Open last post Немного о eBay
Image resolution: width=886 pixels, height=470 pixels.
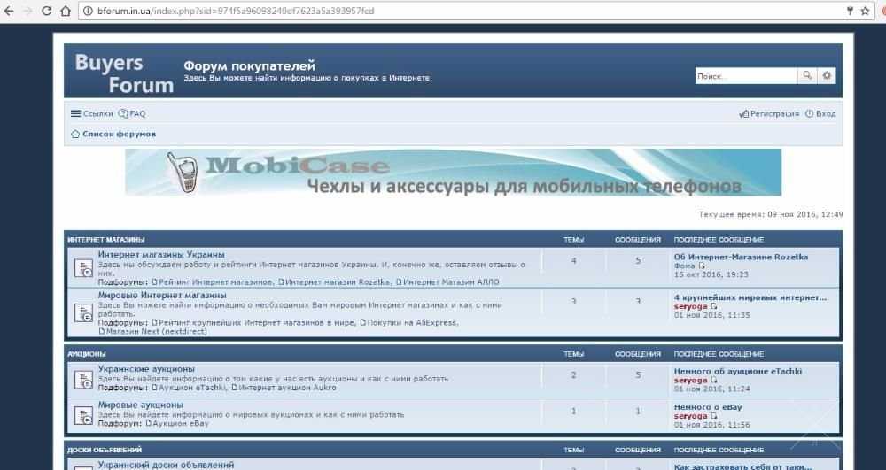tap(708, 407)
